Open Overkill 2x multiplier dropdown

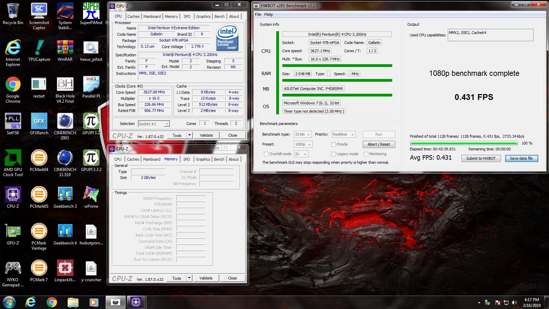[301, 154]
